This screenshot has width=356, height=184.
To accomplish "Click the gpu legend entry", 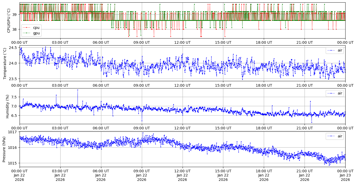I will [x=36, y=33].
